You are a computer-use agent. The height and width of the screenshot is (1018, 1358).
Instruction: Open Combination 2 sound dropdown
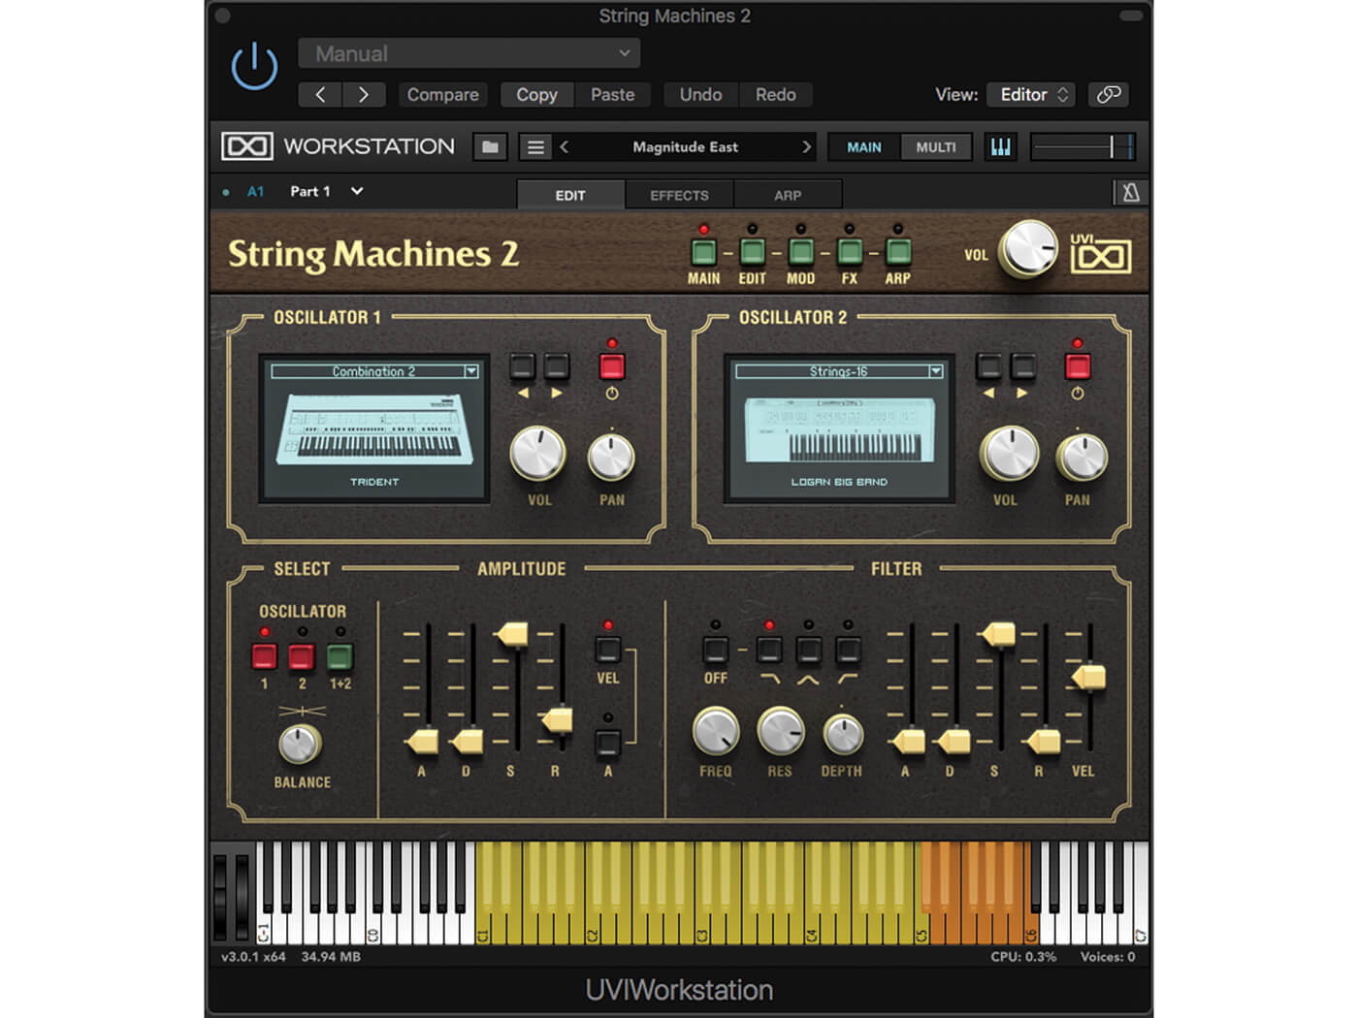[x=374, y=371]
